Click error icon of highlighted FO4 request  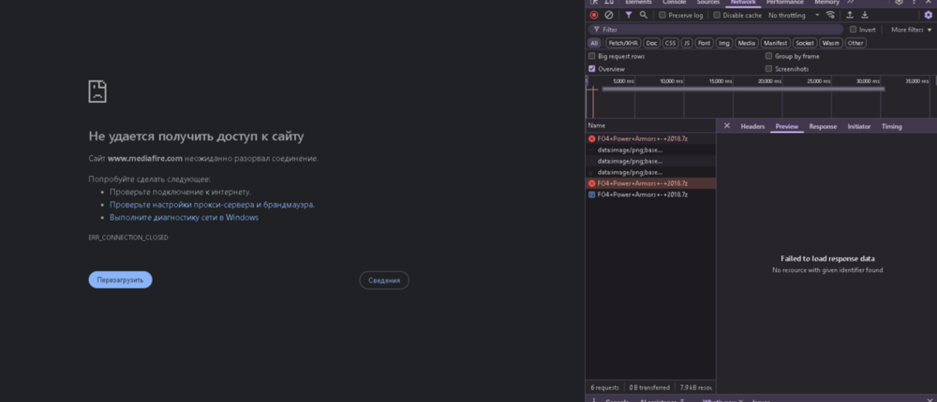click(x=591, y=183)
